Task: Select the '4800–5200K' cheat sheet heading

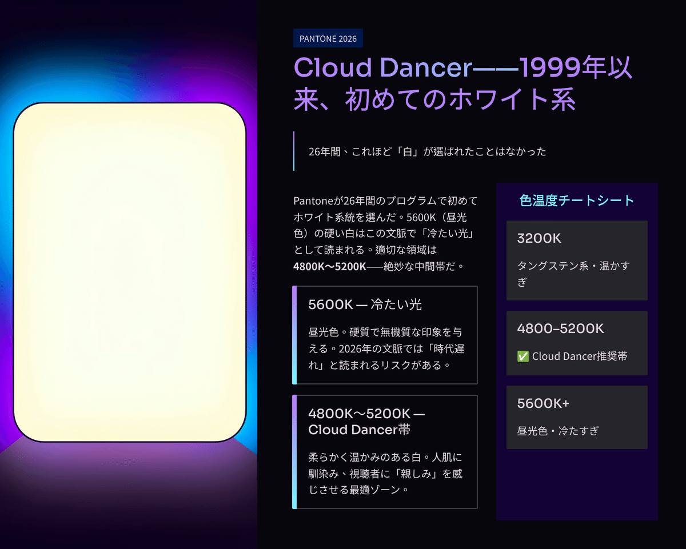Action: 560,328
